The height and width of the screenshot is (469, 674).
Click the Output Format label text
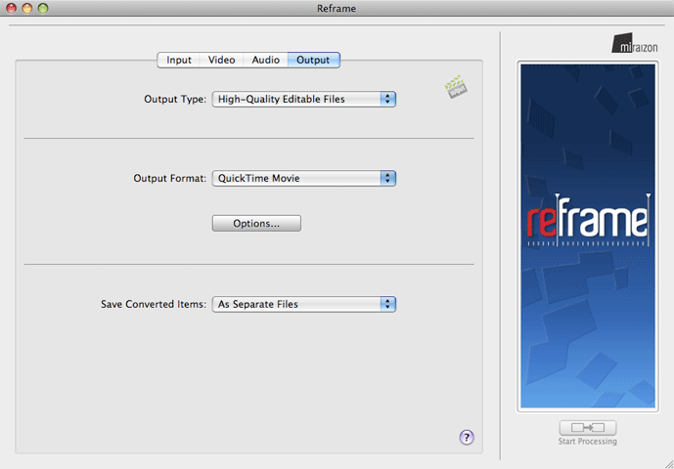(x=169, y=178)
